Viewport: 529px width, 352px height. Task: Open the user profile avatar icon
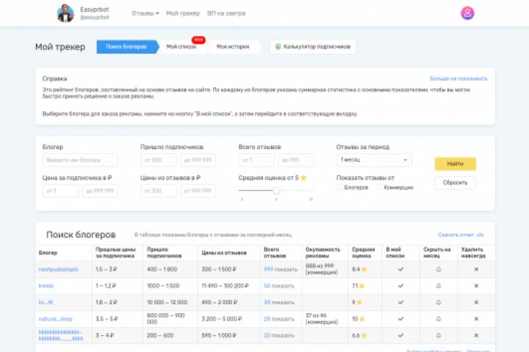coord(467,13)
